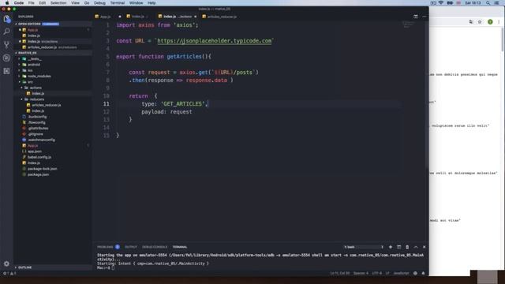Maximize the terminal panel with caret icon
Viewport: 505px width, 284px height.
point(416,247)
